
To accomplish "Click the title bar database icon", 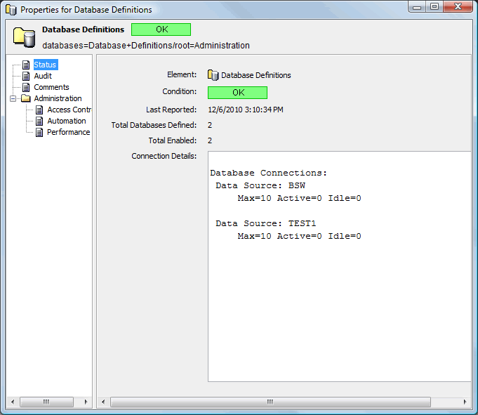I will 11,10.
